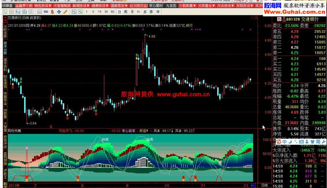
Task: Open the 投资评级 sidebar tab
Action: tap(5, 142)
